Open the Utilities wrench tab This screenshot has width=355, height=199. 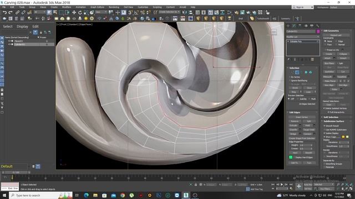[318, 26]
